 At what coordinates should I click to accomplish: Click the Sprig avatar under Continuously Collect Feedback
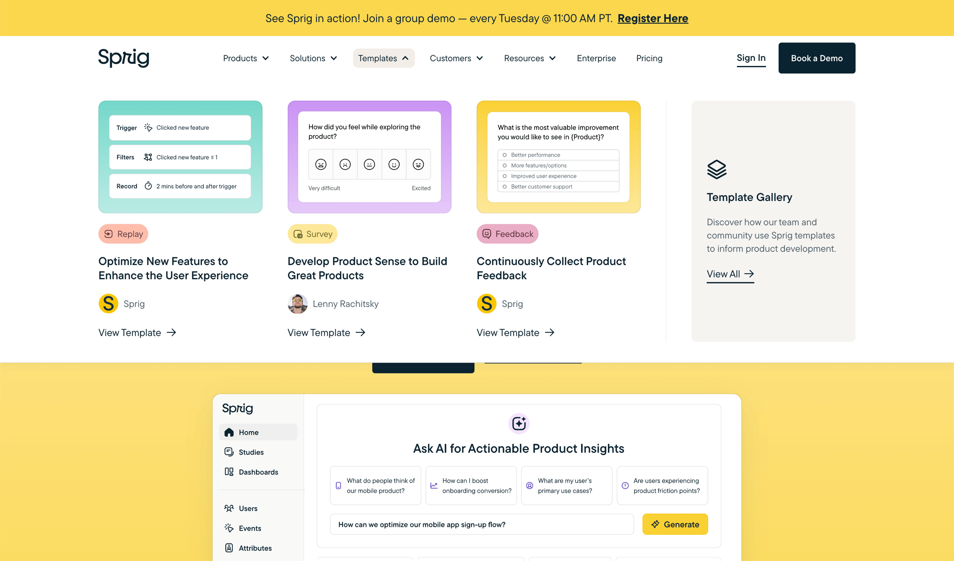[x=487, y=304]
